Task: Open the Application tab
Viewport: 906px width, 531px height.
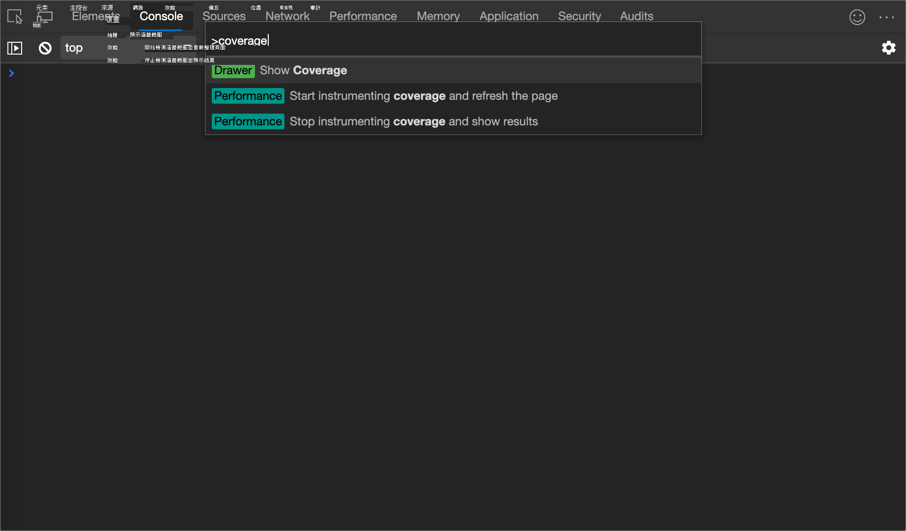Action: point(509,16)
